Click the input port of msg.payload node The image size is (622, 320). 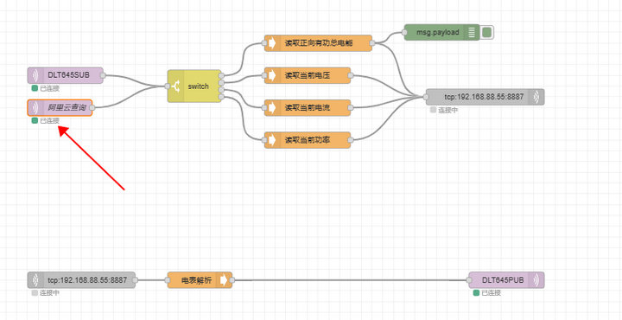pos(404,32)
